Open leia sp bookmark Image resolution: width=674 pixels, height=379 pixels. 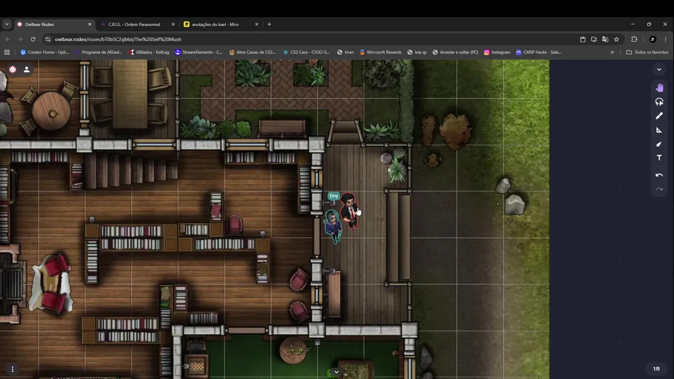[417, 52]
